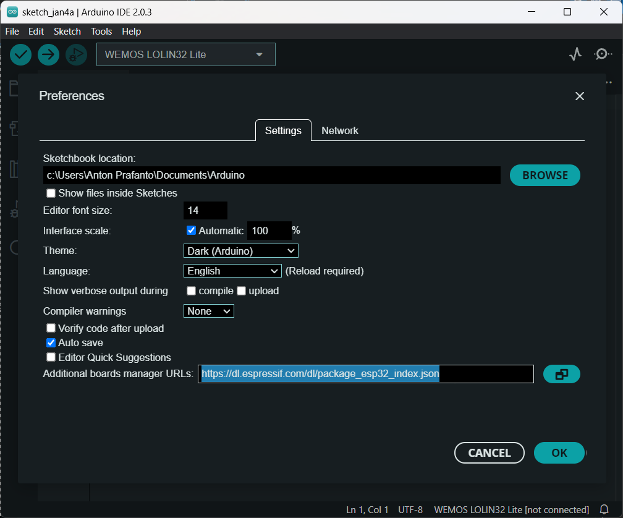The width and height of the screenshot is (623, 518).
Task: Open the Sketch menu
Action: (67, 32)
